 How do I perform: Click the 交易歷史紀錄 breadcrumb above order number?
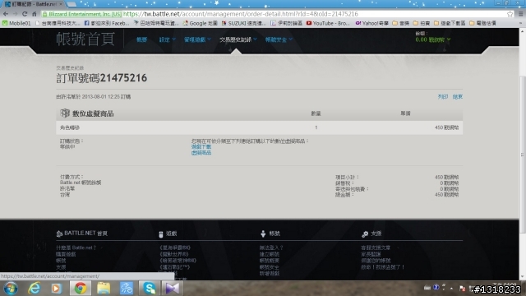pos(70,67)
